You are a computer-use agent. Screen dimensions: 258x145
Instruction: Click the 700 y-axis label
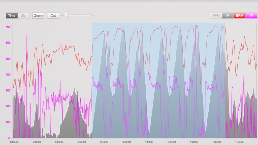(x=8, y=27)
